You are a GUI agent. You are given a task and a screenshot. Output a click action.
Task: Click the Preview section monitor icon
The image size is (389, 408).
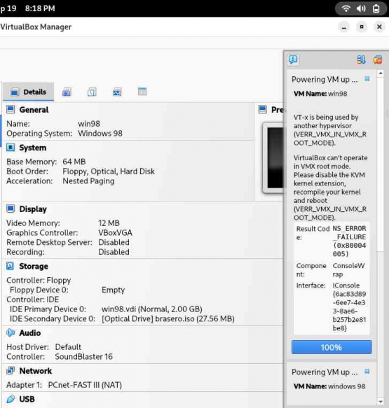pos(262,109)
